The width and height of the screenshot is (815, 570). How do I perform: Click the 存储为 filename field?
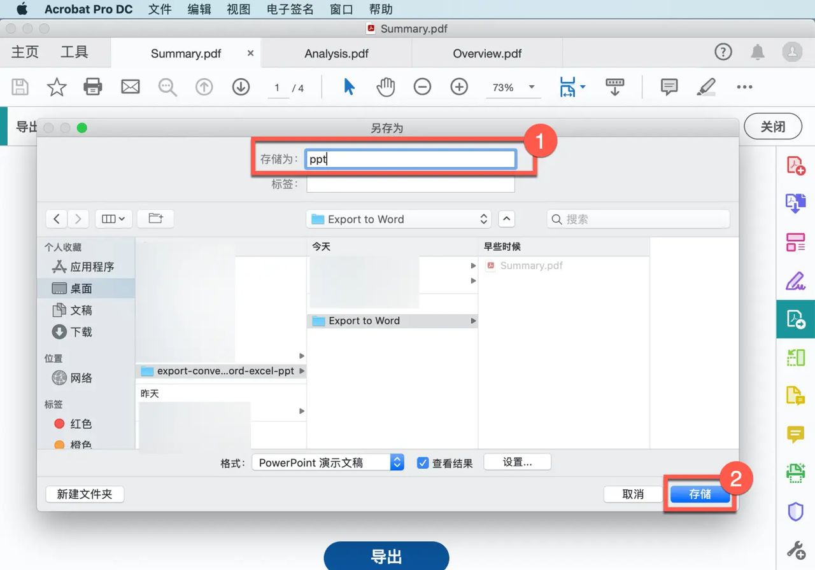tap(411, 159)
